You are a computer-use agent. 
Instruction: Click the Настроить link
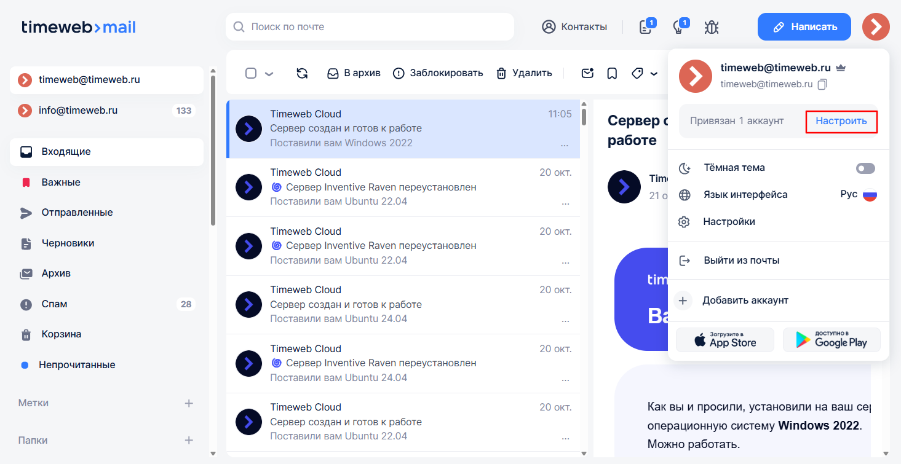(x=841, y=121)
